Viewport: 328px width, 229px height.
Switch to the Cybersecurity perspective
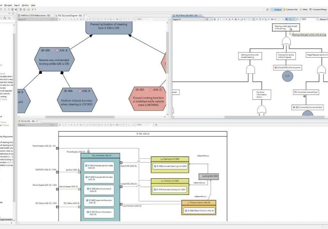pyautogui.click(x=291, y=10)
